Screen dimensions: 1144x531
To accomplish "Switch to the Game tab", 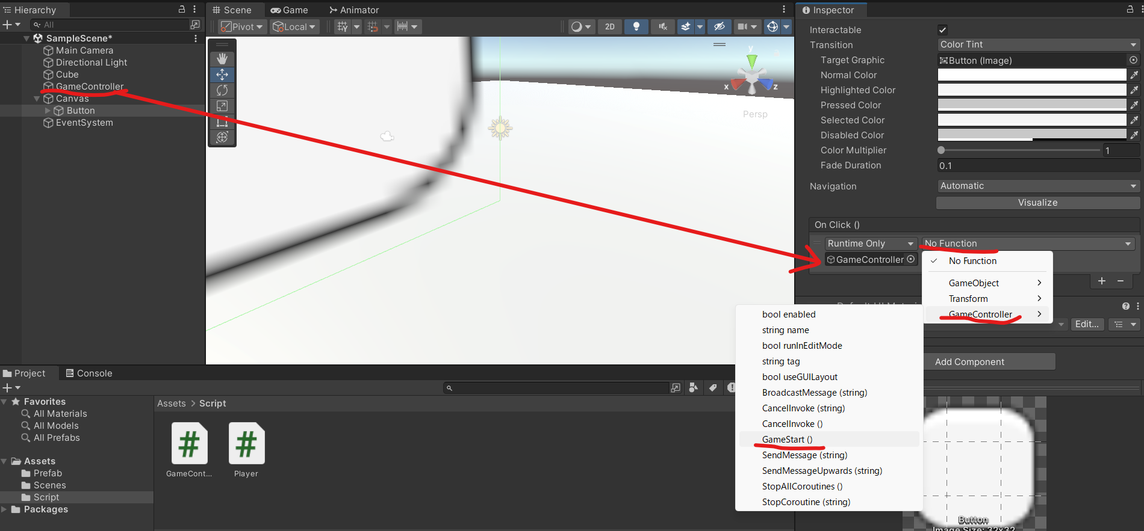I will tap(290, 10).
